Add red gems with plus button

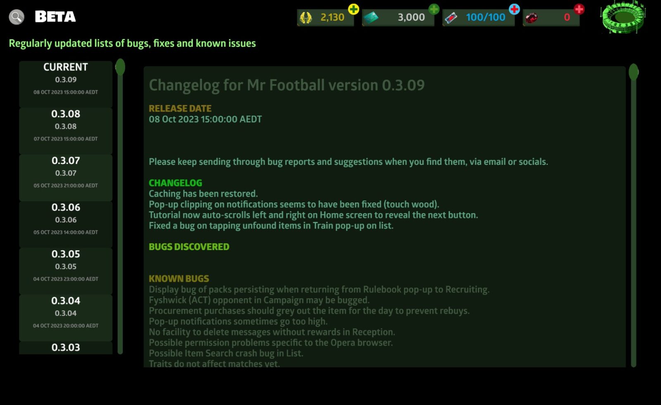[579, 9]
